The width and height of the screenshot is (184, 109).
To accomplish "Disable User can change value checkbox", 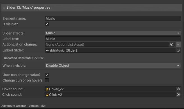I will [47, 75].
